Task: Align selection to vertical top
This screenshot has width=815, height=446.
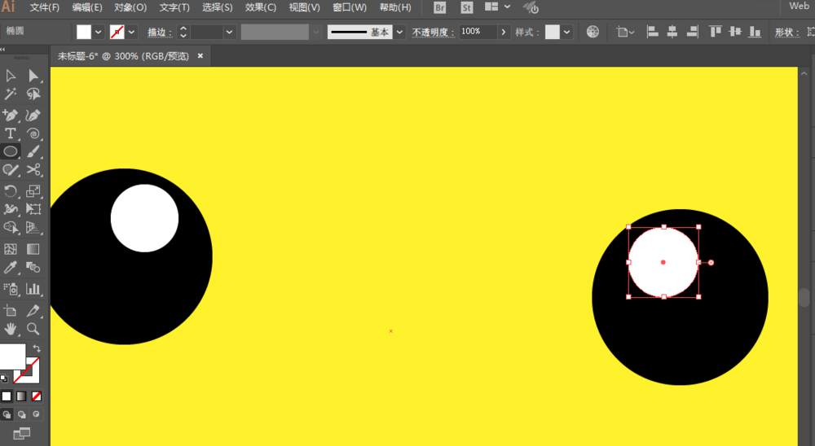Action: coord(716,32)
